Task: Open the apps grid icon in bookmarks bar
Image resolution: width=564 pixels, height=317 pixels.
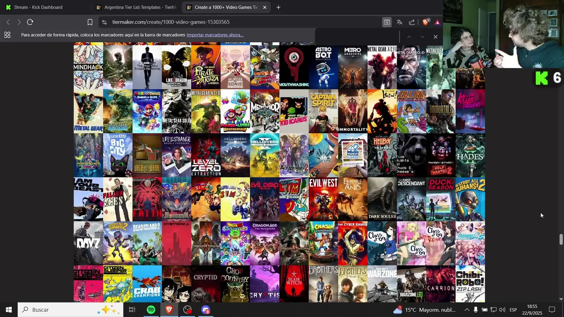Action: coord(7,35)
